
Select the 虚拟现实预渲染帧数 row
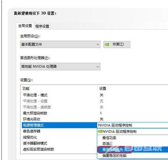(x=59, y=149)
